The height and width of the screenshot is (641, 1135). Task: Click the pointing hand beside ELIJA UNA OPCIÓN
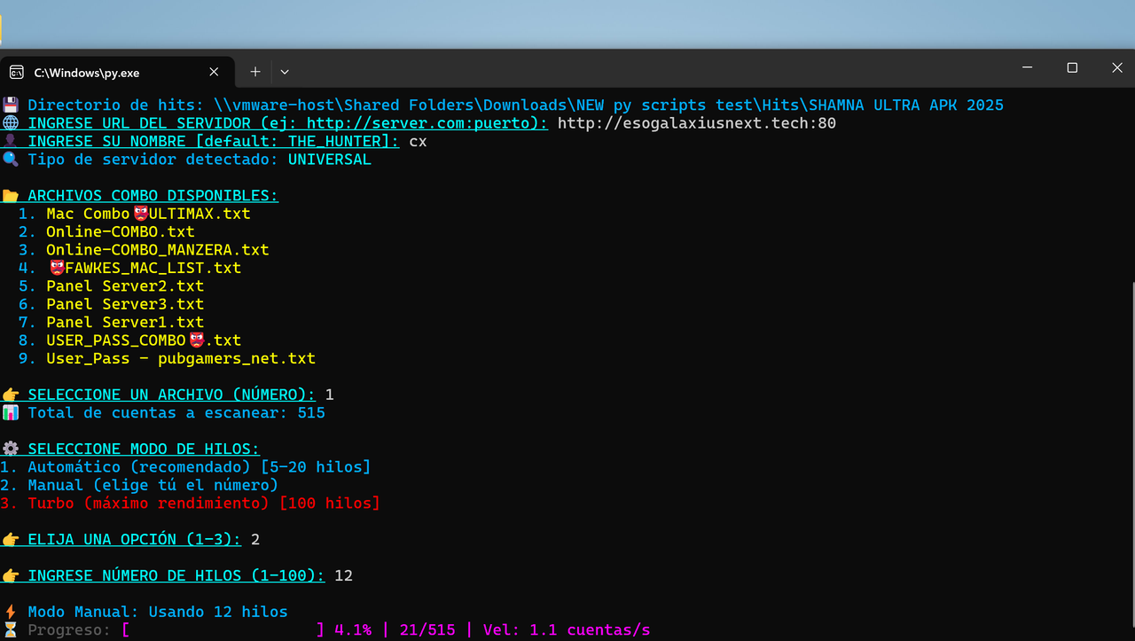[x=10, y=539]
